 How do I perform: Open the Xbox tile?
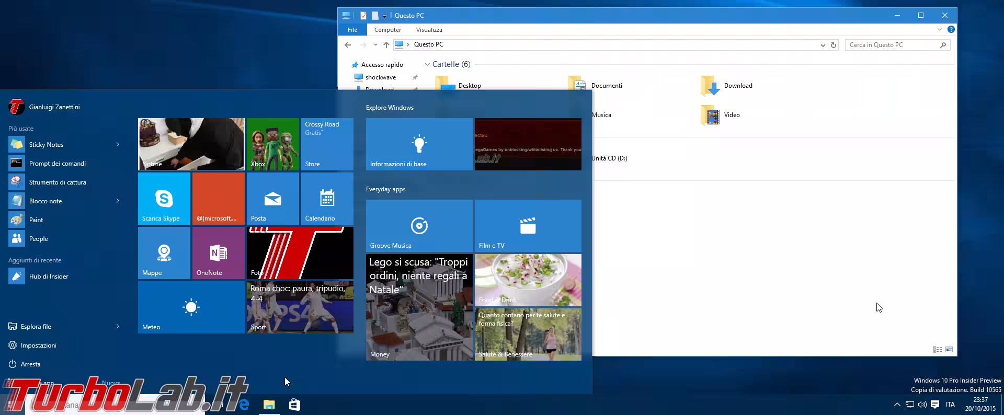273,144
